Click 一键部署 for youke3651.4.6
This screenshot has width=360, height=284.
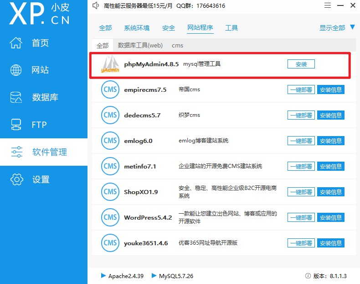[x=301, y=243]
